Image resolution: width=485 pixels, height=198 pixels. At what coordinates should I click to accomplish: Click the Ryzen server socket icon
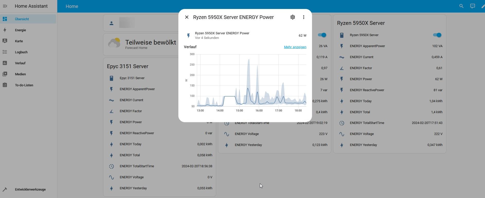click(342, 35)
